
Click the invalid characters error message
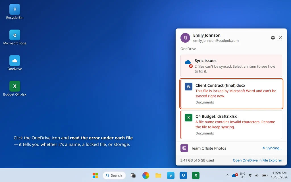click(x=235, y=125)
